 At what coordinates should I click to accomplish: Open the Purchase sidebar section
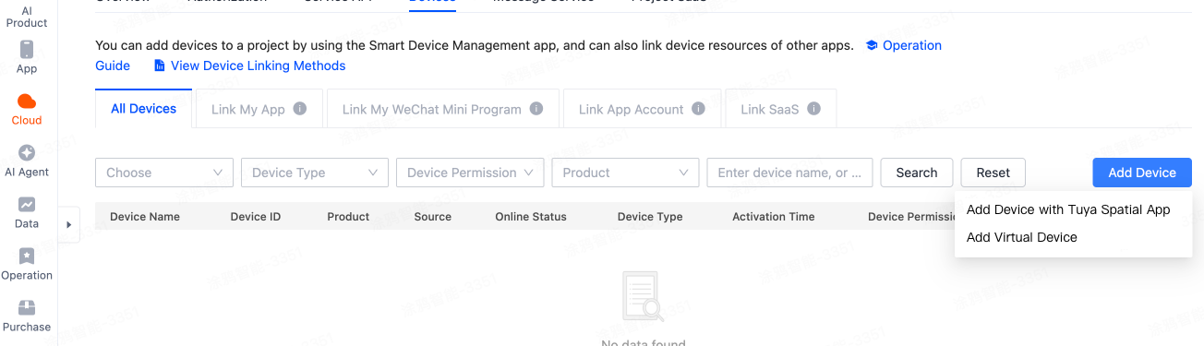(x=27, y=316)
